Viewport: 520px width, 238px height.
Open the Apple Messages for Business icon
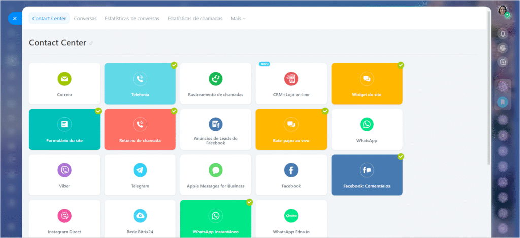click(x=216, y=170)
